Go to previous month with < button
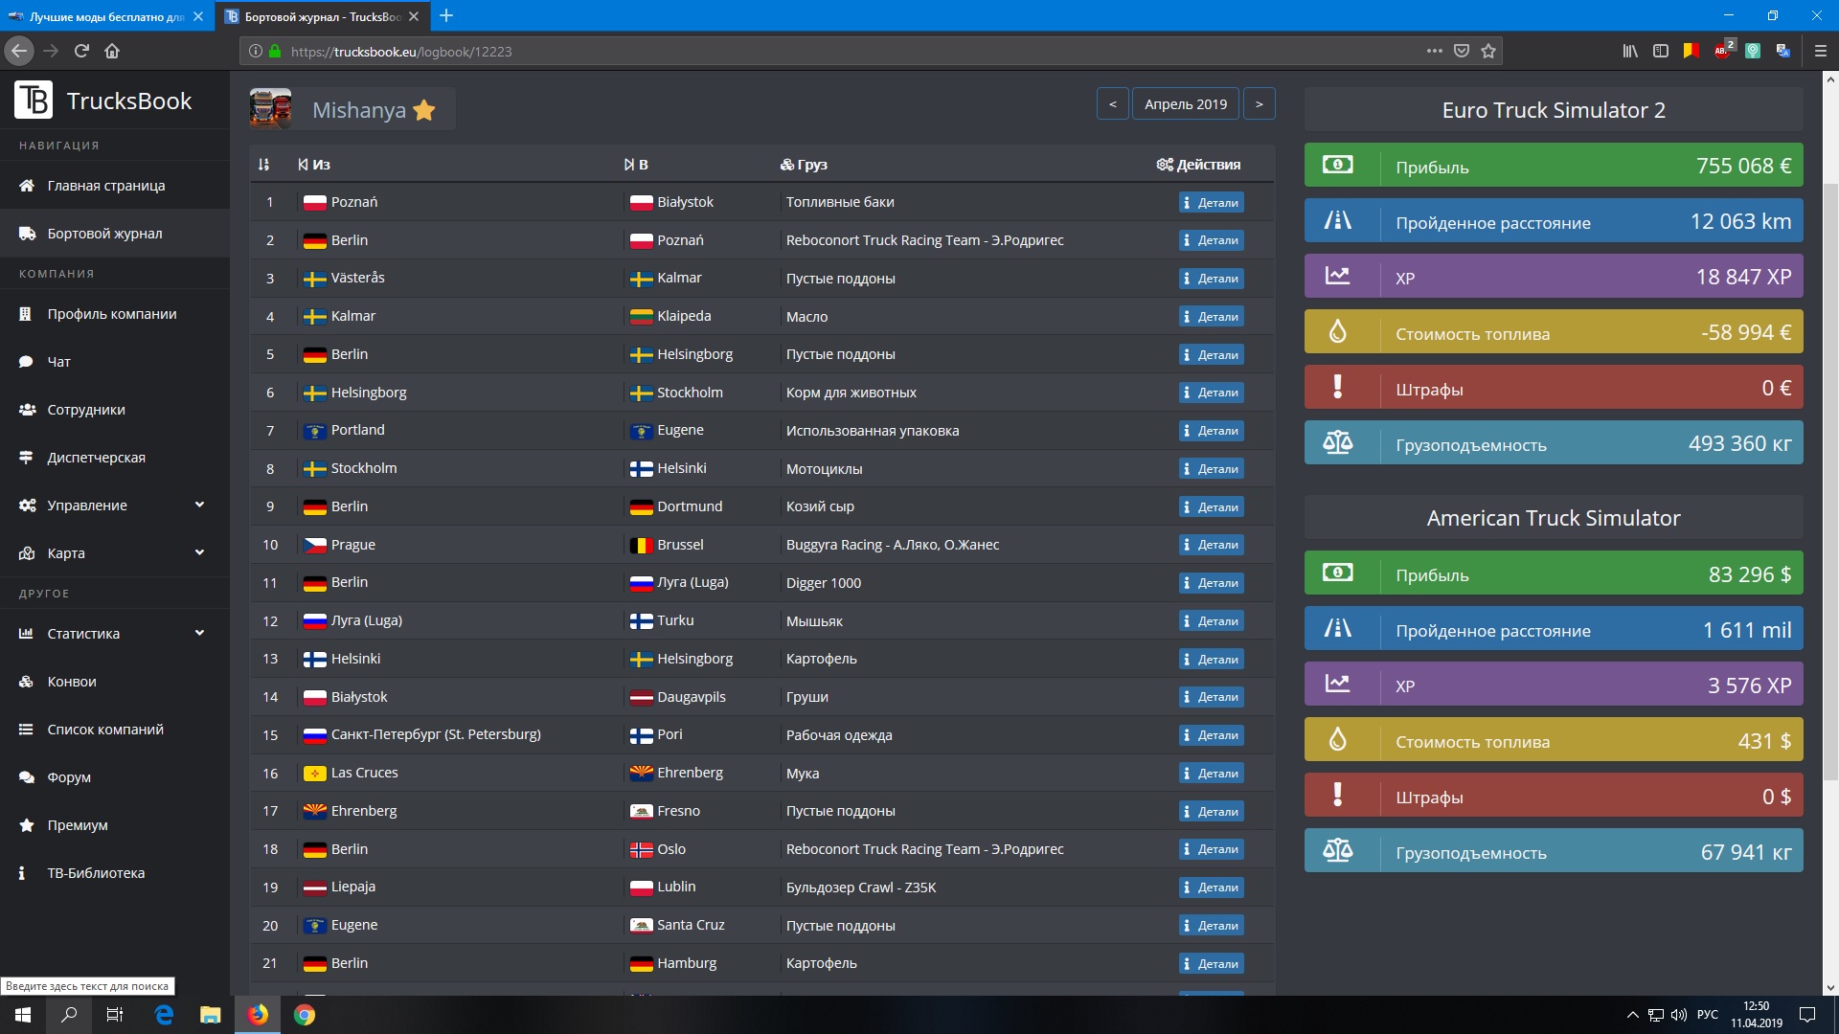The image size is (1839, 1034). coord(1112,103)
